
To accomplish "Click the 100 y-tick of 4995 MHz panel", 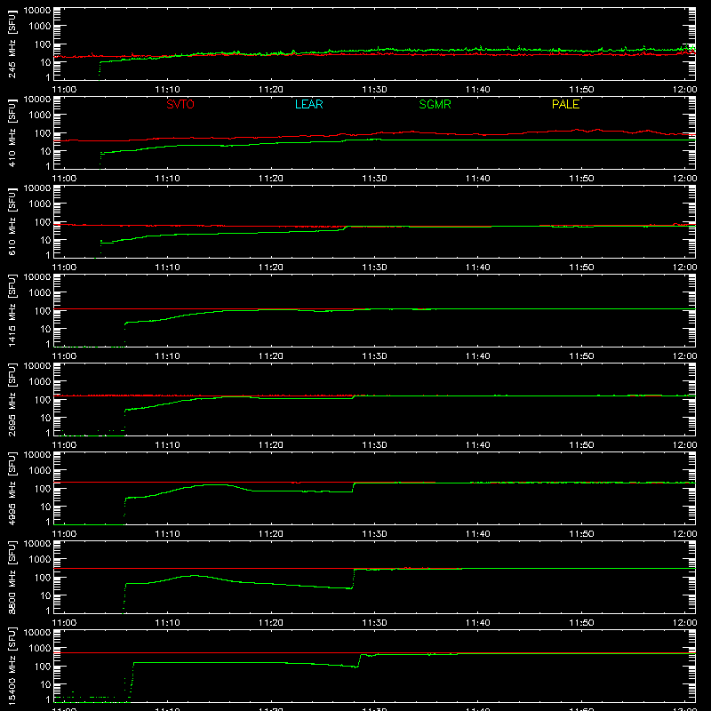I will tap(43, 489).
